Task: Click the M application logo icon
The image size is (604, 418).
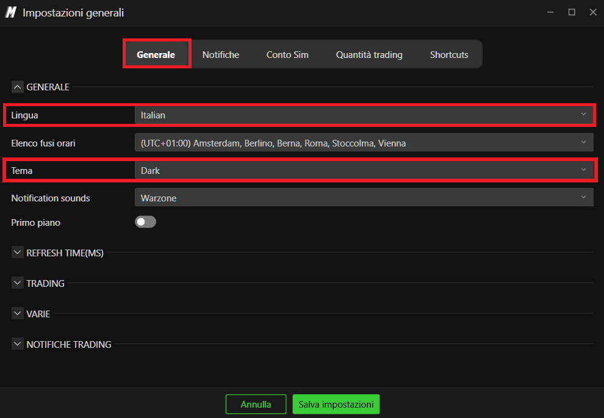Action: coord(11,13)
